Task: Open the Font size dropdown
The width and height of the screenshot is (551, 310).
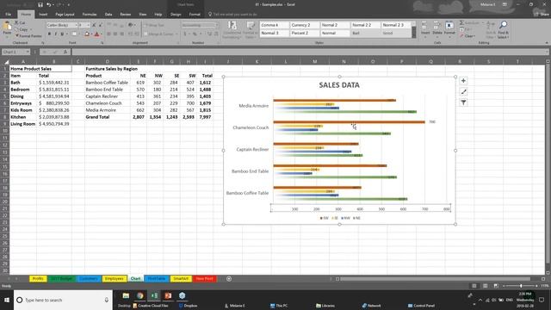Action: [x=88, y=25]
